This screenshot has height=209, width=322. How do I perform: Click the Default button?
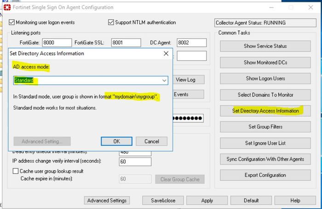pos(251,200)
